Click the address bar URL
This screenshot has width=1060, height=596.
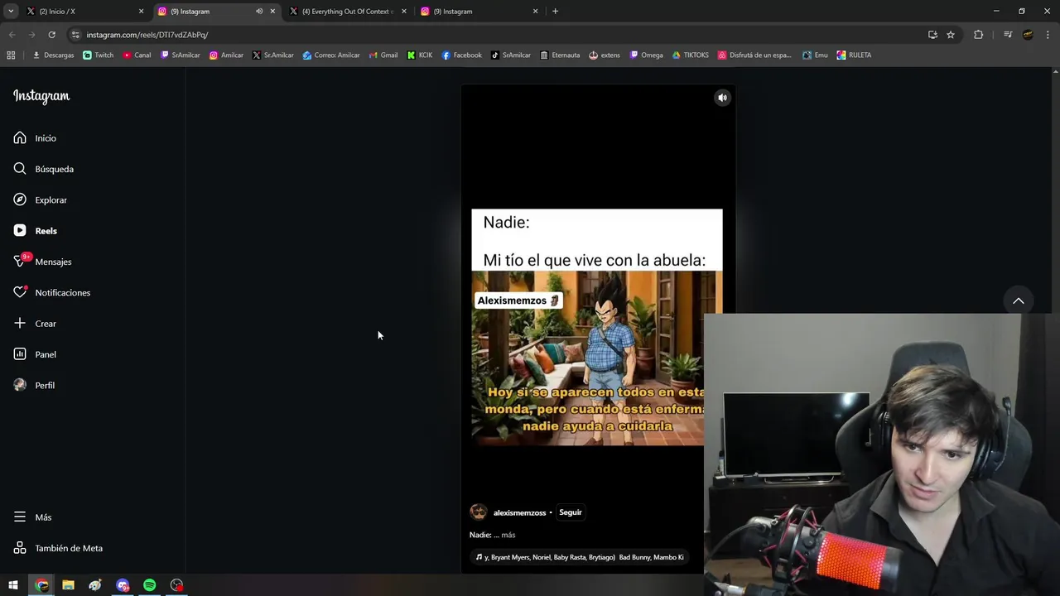147,35
